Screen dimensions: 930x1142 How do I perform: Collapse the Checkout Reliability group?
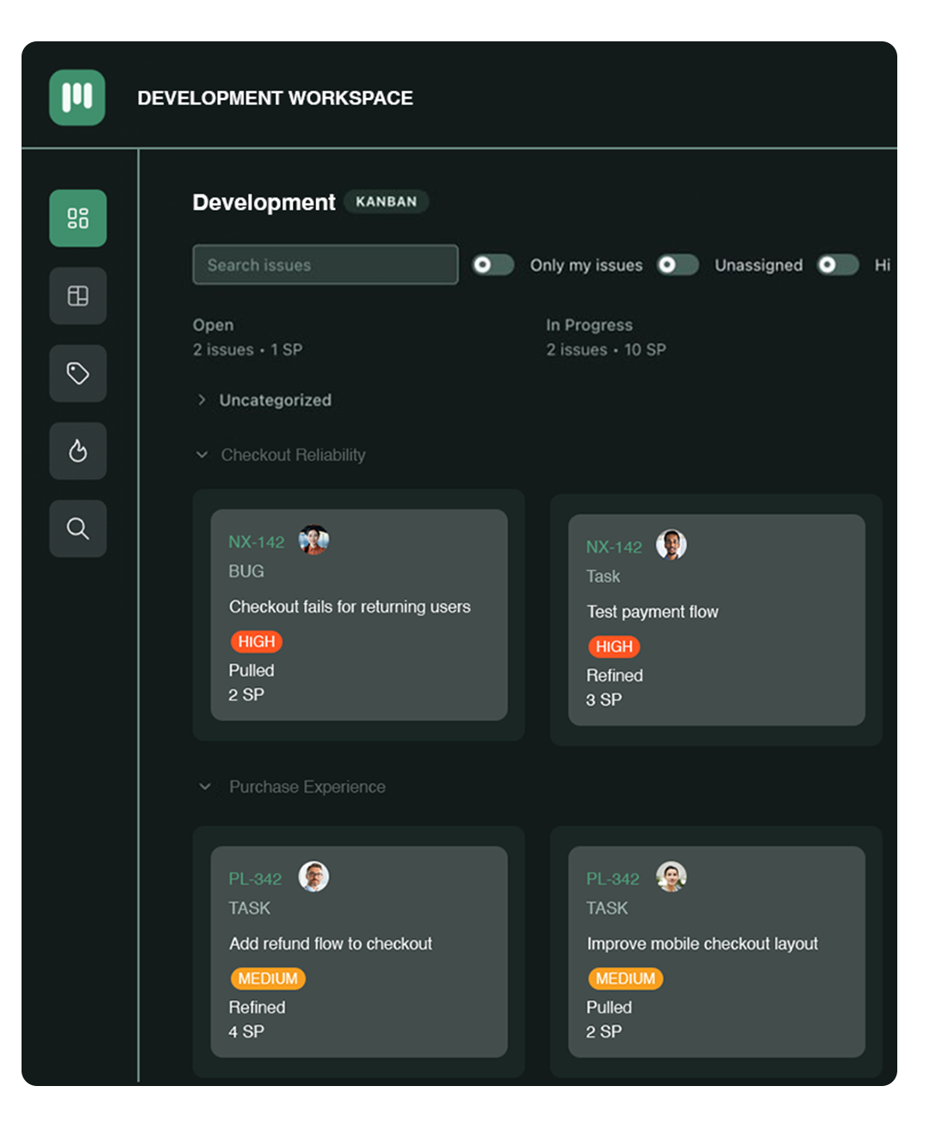[x=201, y=455]
